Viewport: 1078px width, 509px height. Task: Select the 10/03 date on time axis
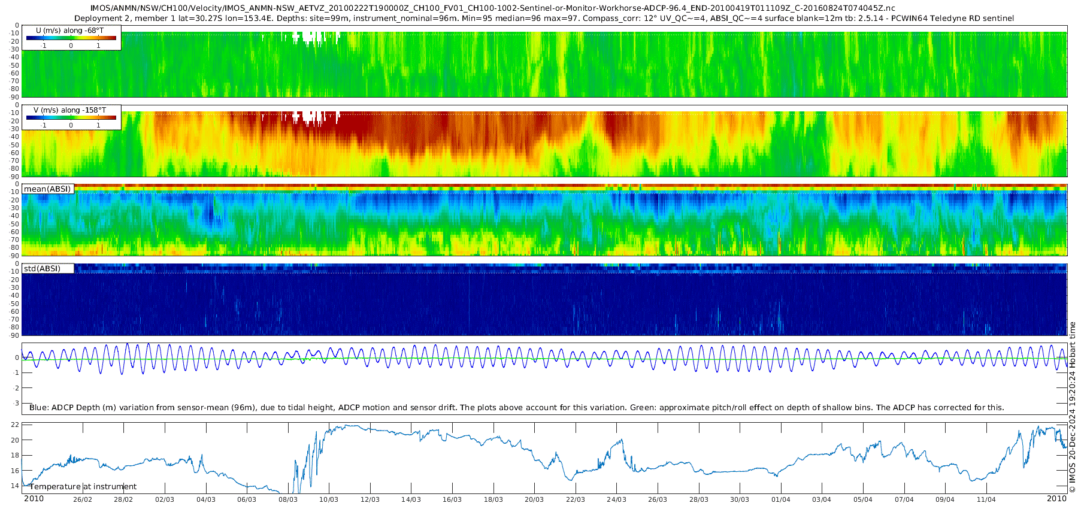[329, 499]
